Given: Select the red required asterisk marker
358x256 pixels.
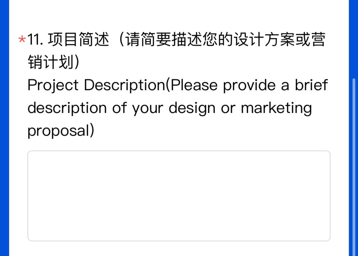Looking at the screenshot, I should coord(22,40).
